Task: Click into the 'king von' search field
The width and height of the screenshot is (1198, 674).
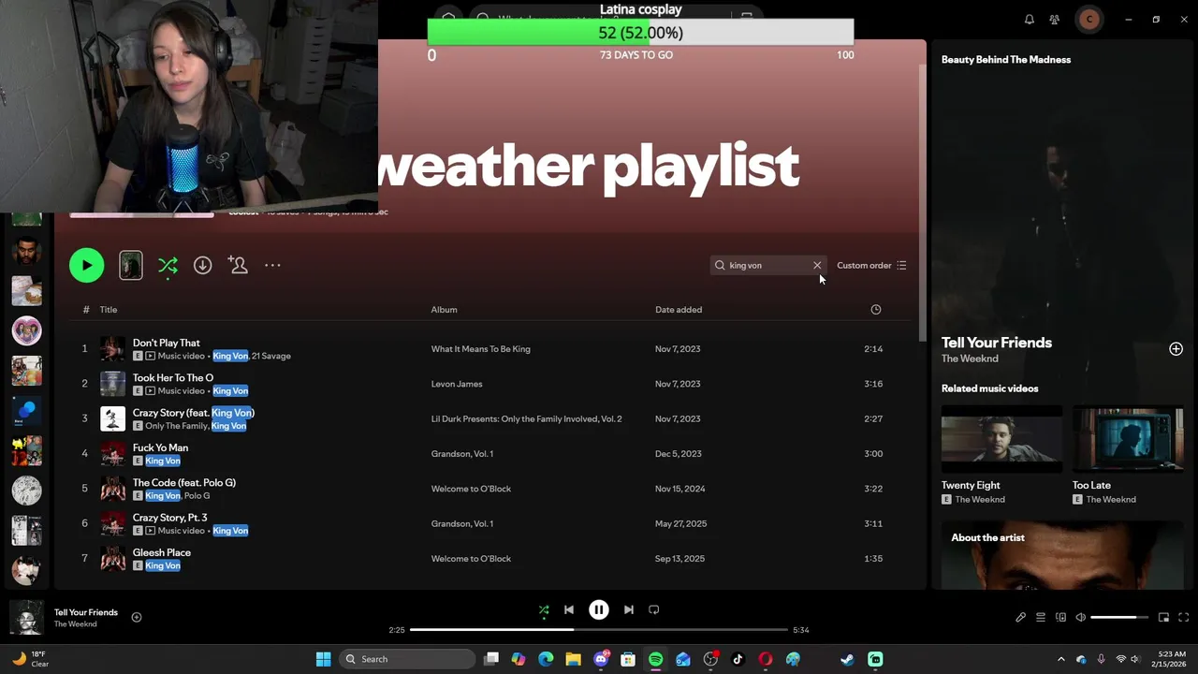Action: point(767,266)
